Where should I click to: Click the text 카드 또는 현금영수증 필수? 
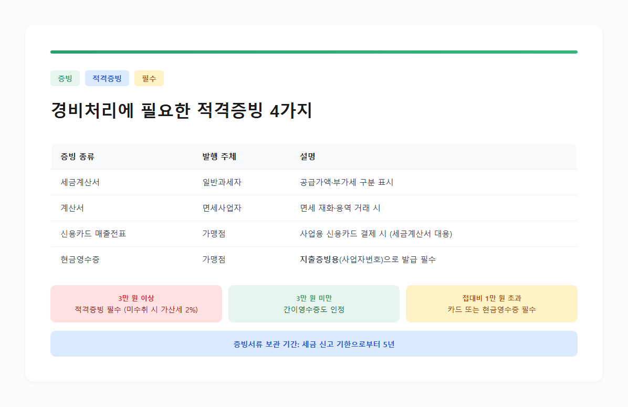click(492, 310)
